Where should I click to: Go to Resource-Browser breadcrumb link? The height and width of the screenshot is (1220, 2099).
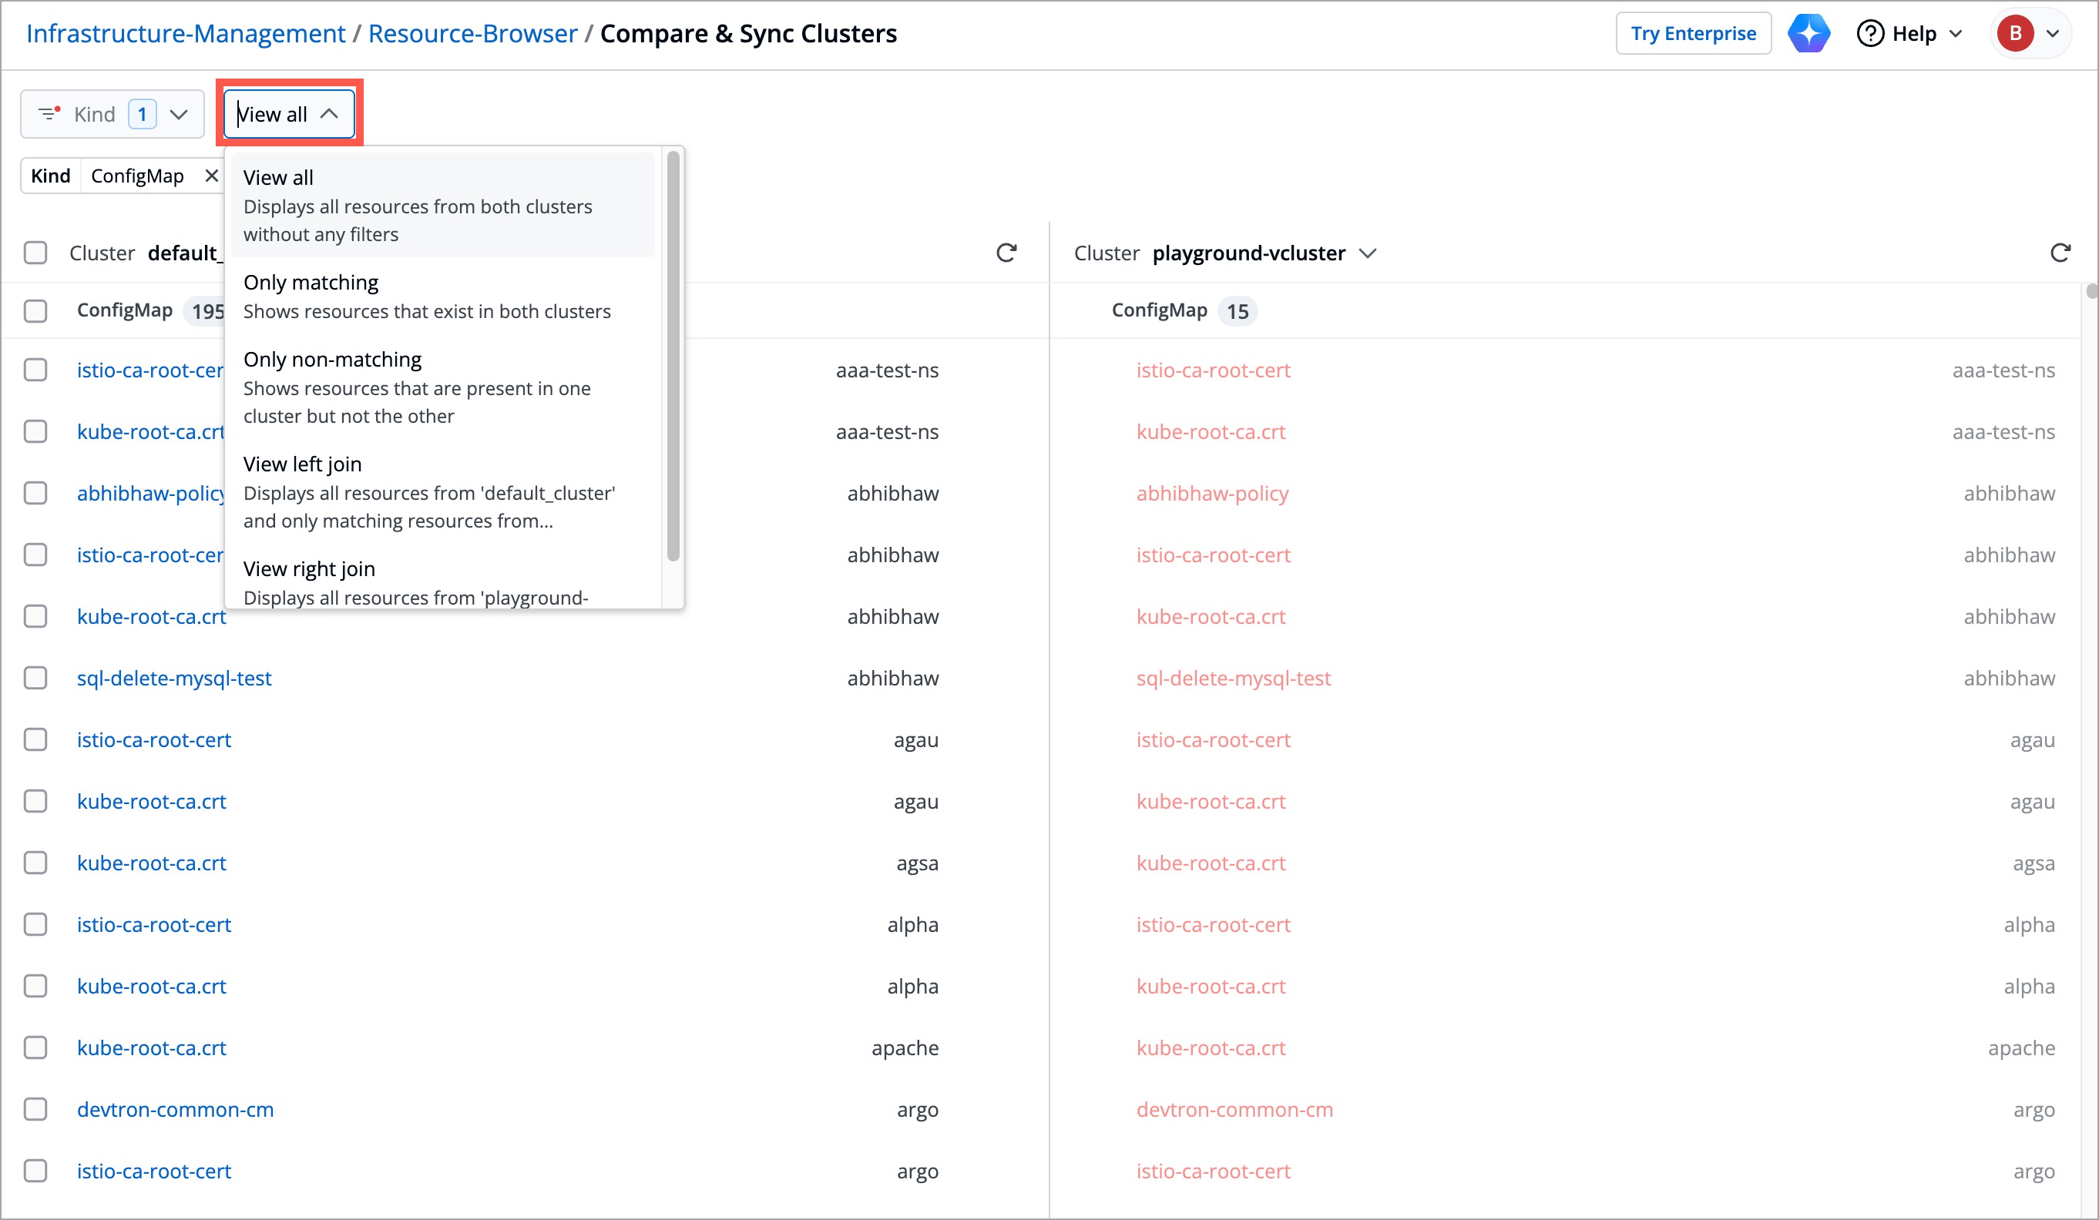coord(472,33)
